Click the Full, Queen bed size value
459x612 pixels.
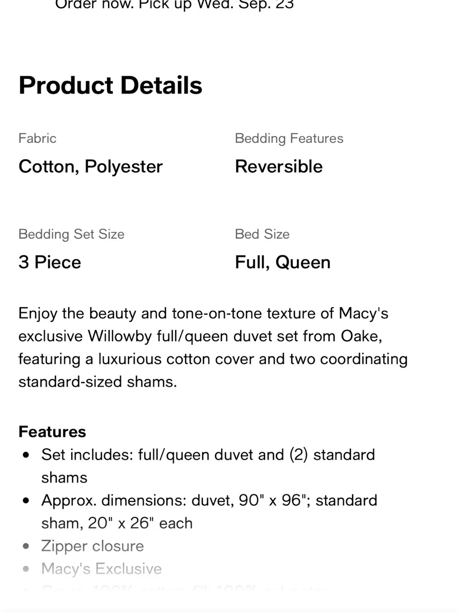pos(283,262)
